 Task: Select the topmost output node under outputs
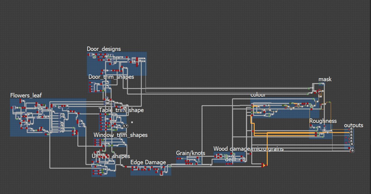click(x=352, y=129)
